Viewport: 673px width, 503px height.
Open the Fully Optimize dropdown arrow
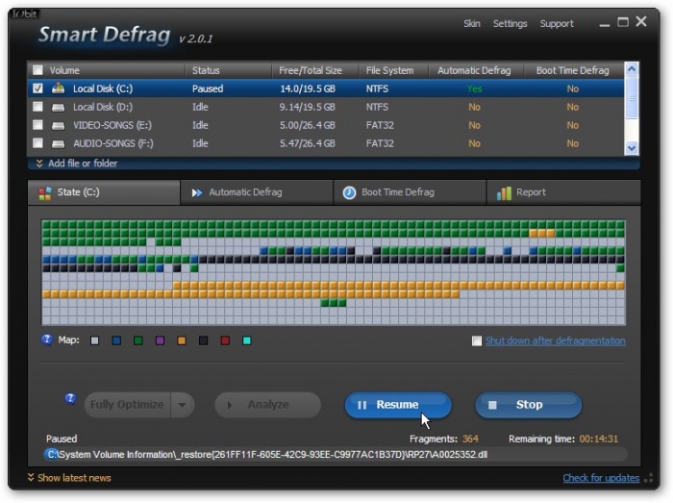tap(182, 405)
